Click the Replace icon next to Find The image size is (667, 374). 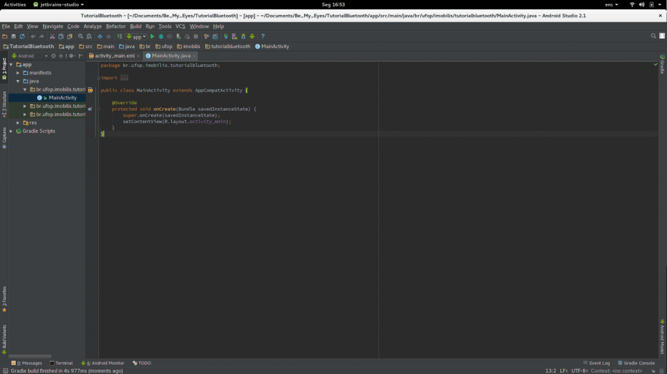click(89, 36)
